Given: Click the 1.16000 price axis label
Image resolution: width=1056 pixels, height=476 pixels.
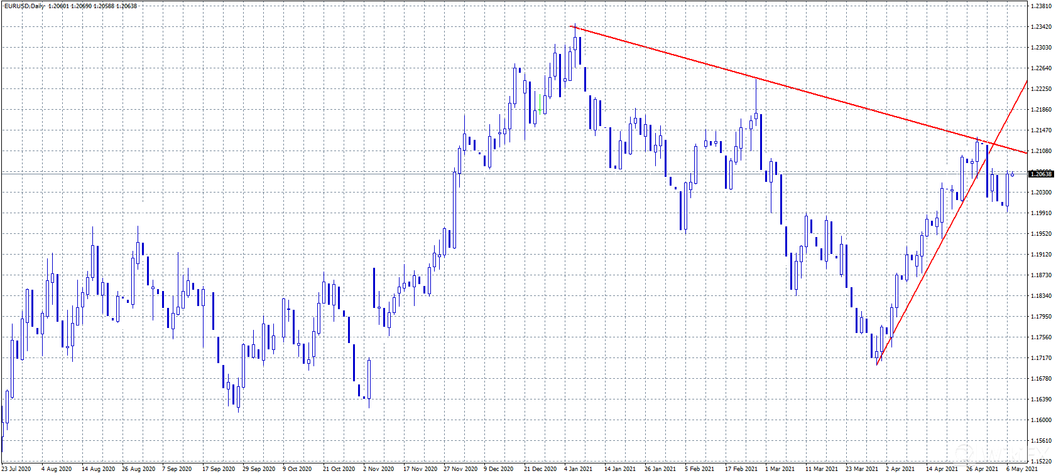Looking at the screenshot, I should coord(1041,420).
